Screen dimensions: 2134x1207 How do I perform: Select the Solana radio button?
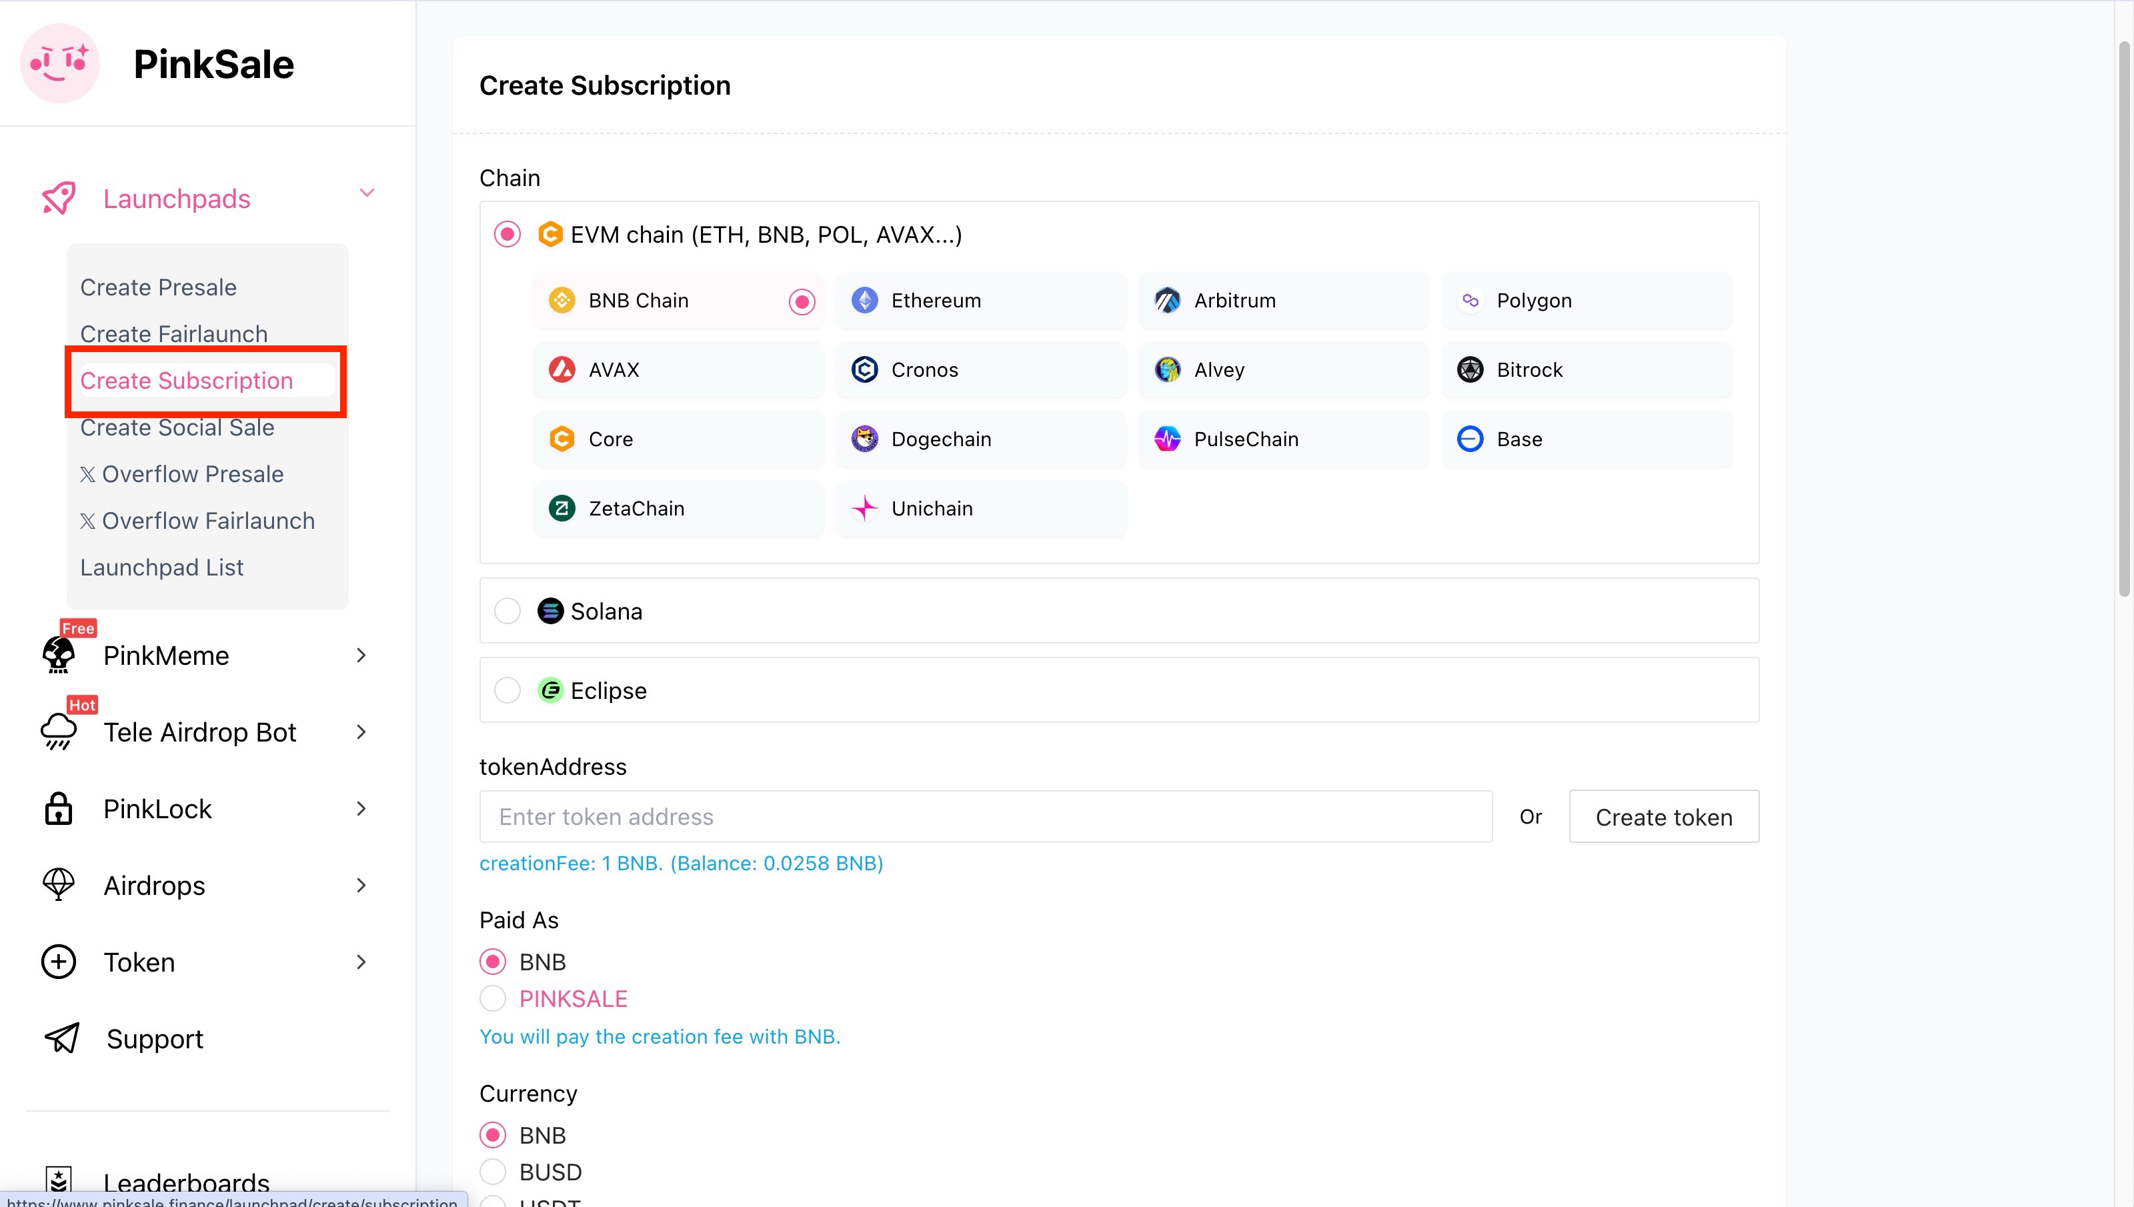coord(507,611)
